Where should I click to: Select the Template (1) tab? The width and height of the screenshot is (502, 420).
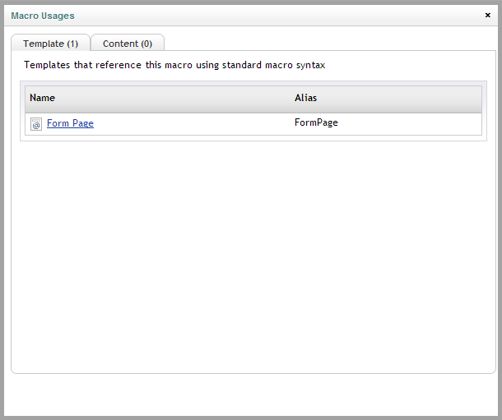(50, 43)
